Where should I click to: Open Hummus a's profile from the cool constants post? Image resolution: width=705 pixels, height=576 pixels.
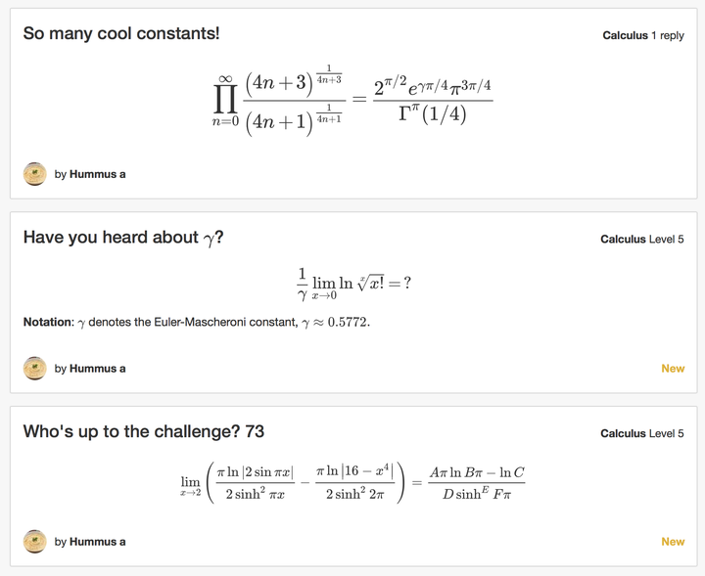click(x=97, y=174)
